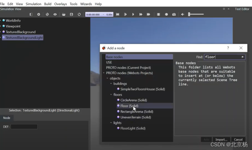Click the DEF name input field

(24, 127)
